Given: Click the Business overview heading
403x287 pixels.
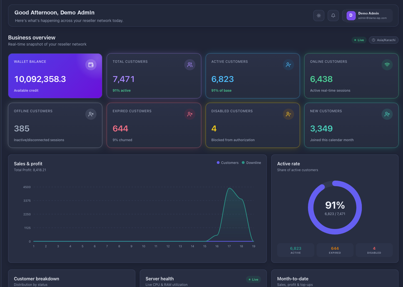Looking at the screenshot, I should (32, 38).
